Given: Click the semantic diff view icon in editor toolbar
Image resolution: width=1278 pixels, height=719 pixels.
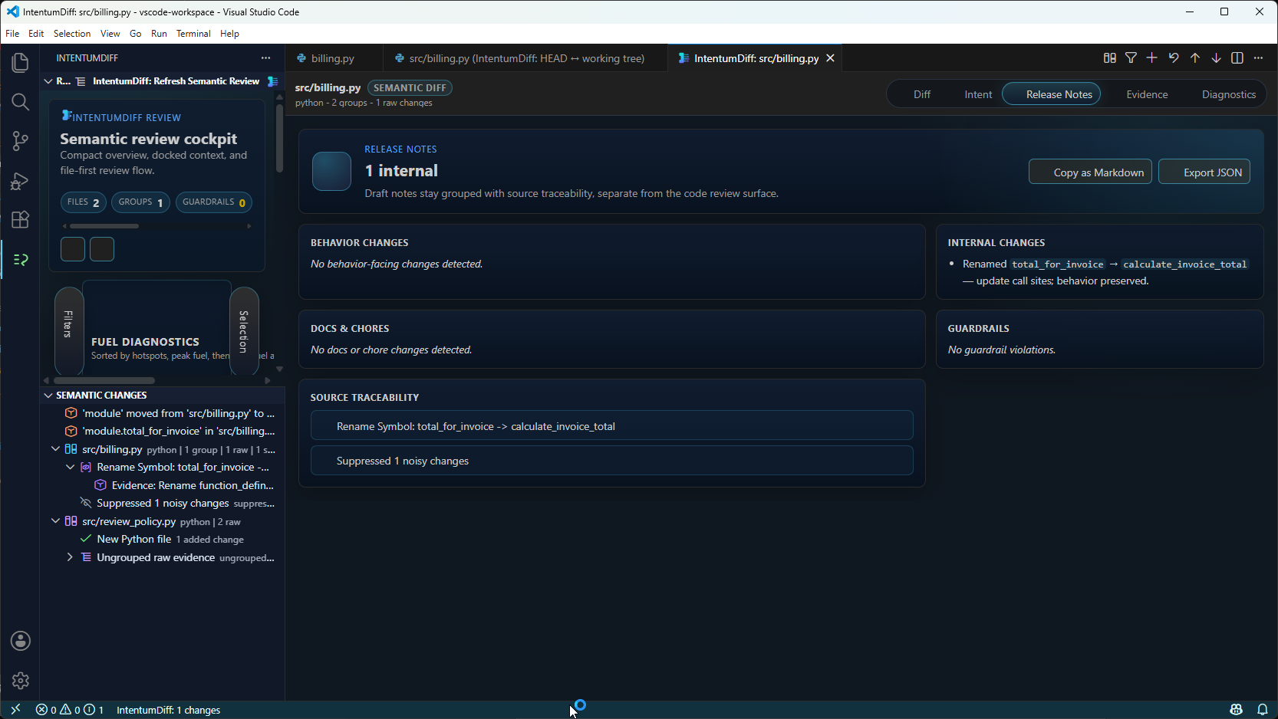Looking at the screenshot, I should pyautogui.click(x=1109, y=58).
